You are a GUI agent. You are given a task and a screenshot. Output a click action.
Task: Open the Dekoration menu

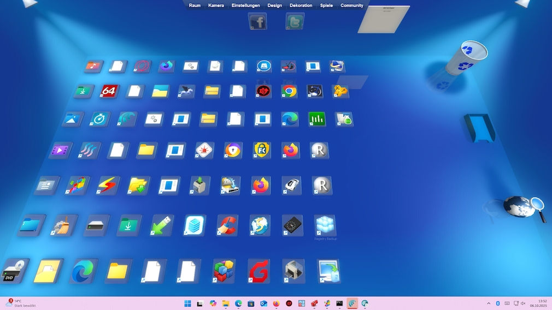301,5
